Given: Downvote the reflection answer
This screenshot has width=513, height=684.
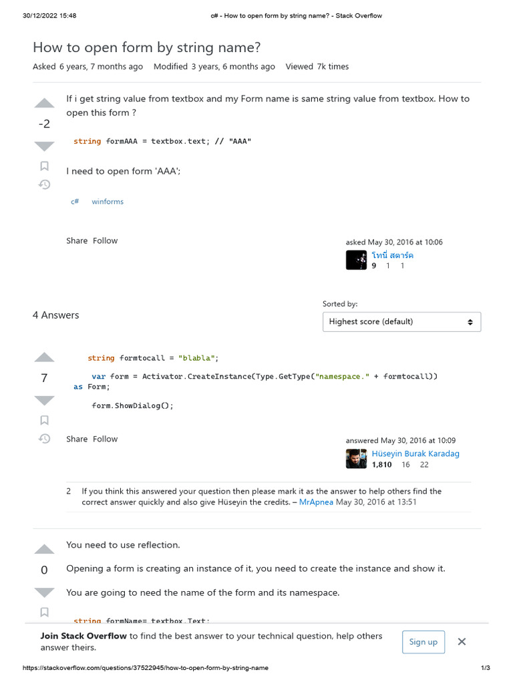Looking at the screenshot, I should pyautogui.click(x=44, y=592).
